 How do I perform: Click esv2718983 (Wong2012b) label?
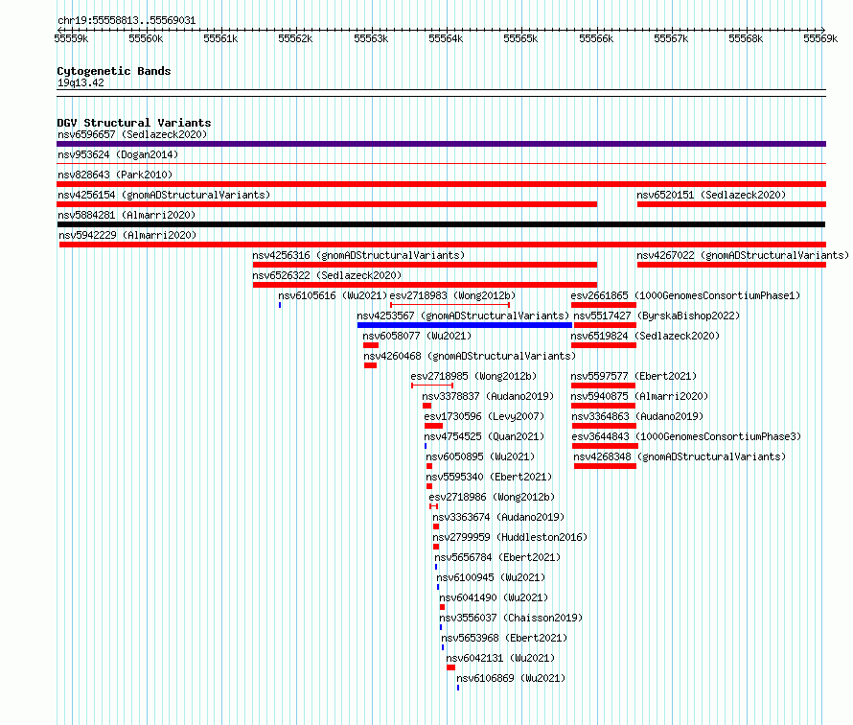452,295
